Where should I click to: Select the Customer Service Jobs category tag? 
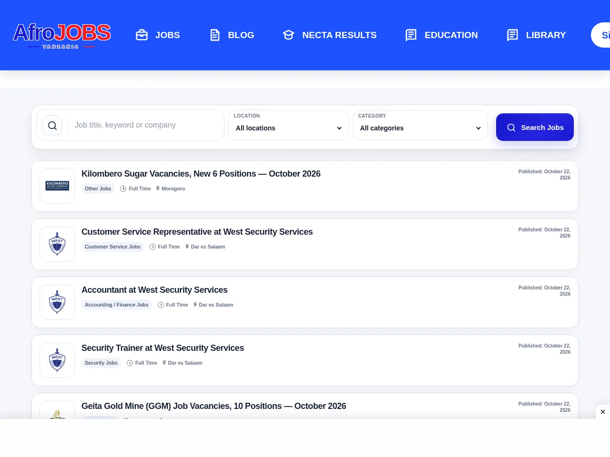coord(112,247)
